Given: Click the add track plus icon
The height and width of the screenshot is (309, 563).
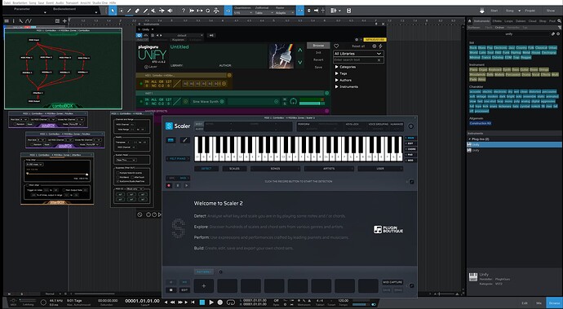Looking at the screenshot, I should coord(64,21).
